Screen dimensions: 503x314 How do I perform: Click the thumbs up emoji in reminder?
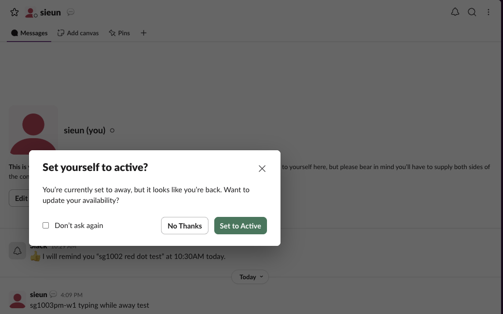(x=35, y=256)
